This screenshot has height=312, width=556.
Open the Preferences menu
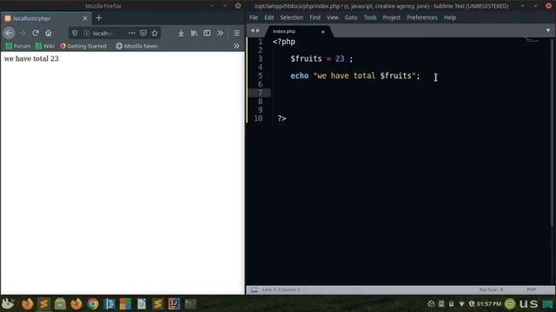click(422, 17)
